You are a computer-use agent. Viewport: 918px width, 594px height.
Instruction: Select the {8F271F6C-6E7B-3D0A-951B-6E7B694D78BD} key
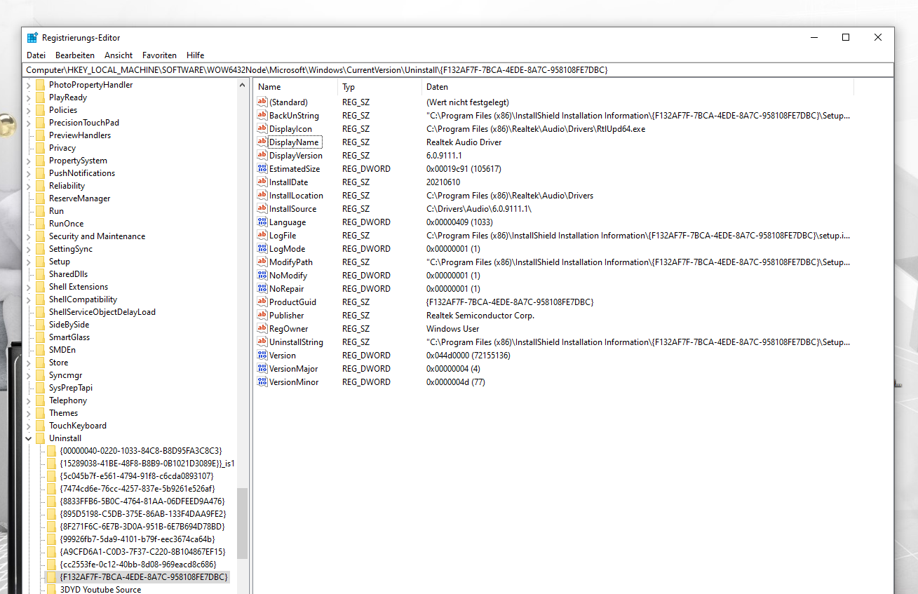(x=142, y=527)
